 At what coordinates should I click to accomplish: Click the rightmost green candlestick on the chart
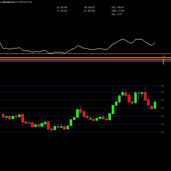coord(155,105)
